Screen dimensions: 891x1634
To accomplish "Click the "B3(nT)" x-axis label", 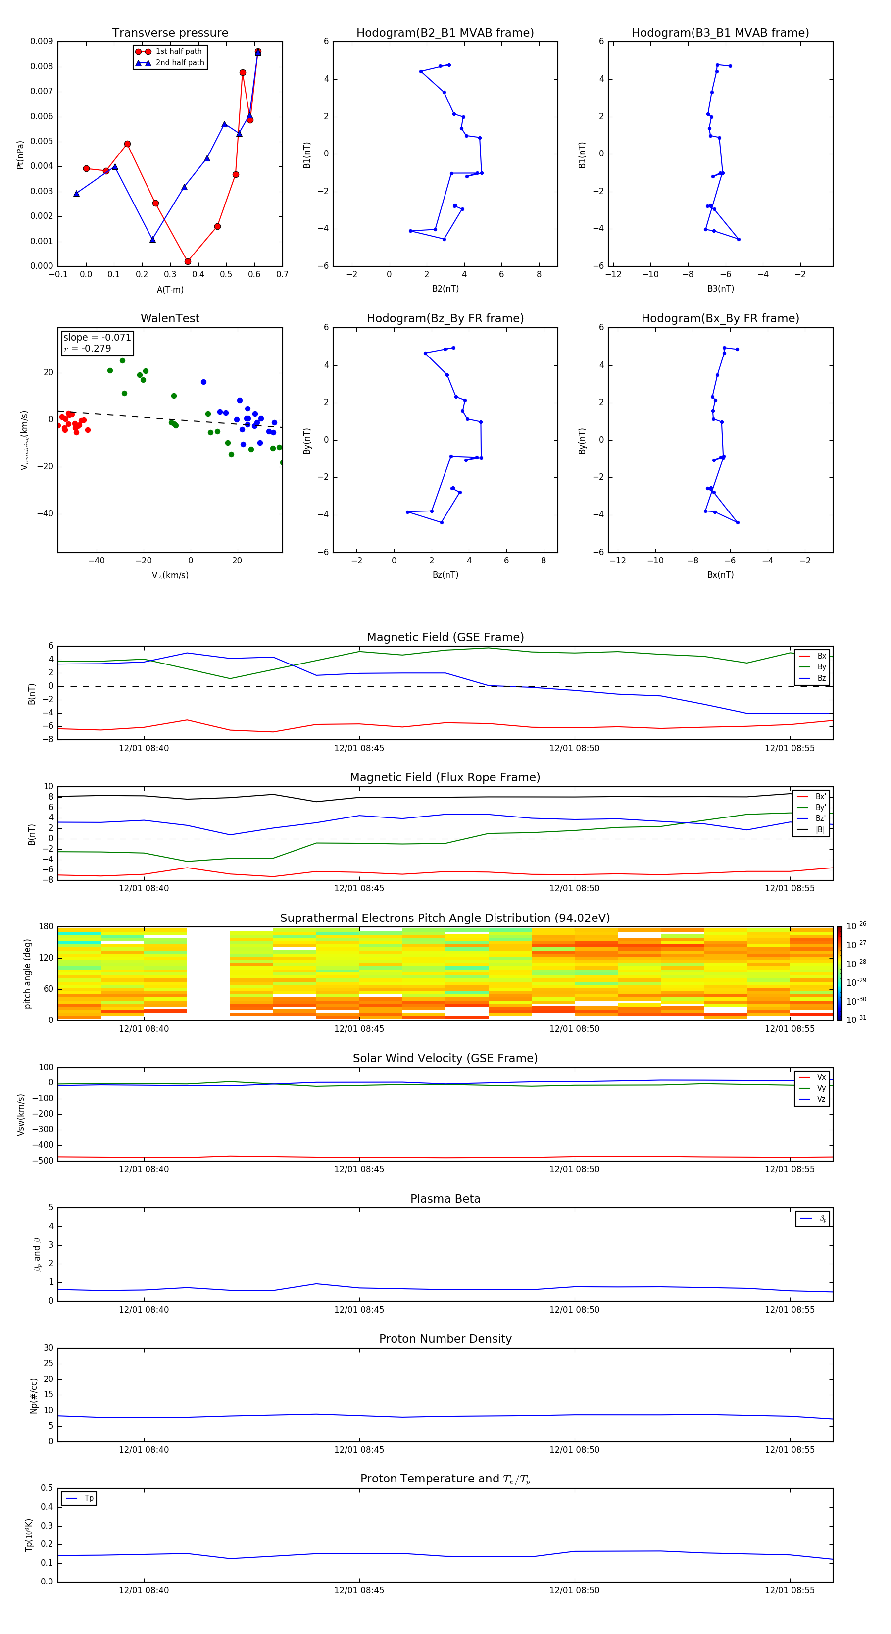I will pyautogui.click(x=720, y=289).
